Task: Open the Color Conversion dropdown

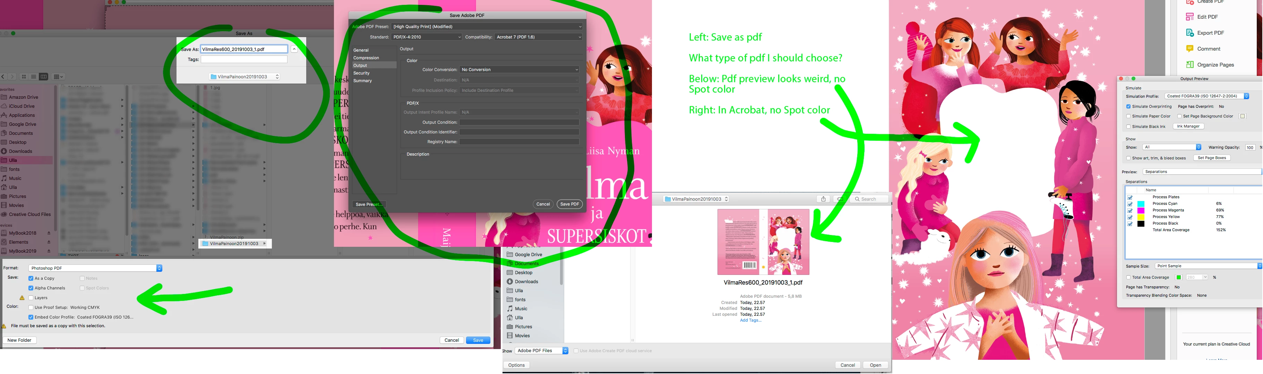Action: (519, 70)
